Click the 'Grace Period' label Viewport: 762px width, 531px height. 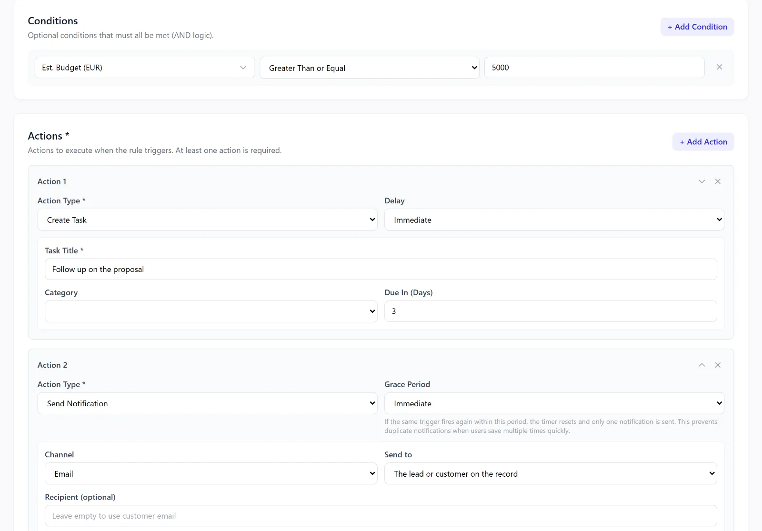[407, 384]
